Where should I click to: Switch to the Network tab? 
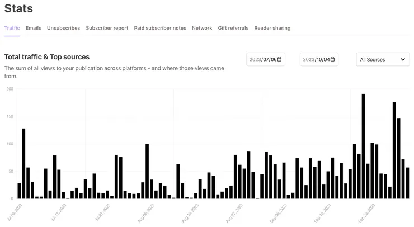[202, 28]
